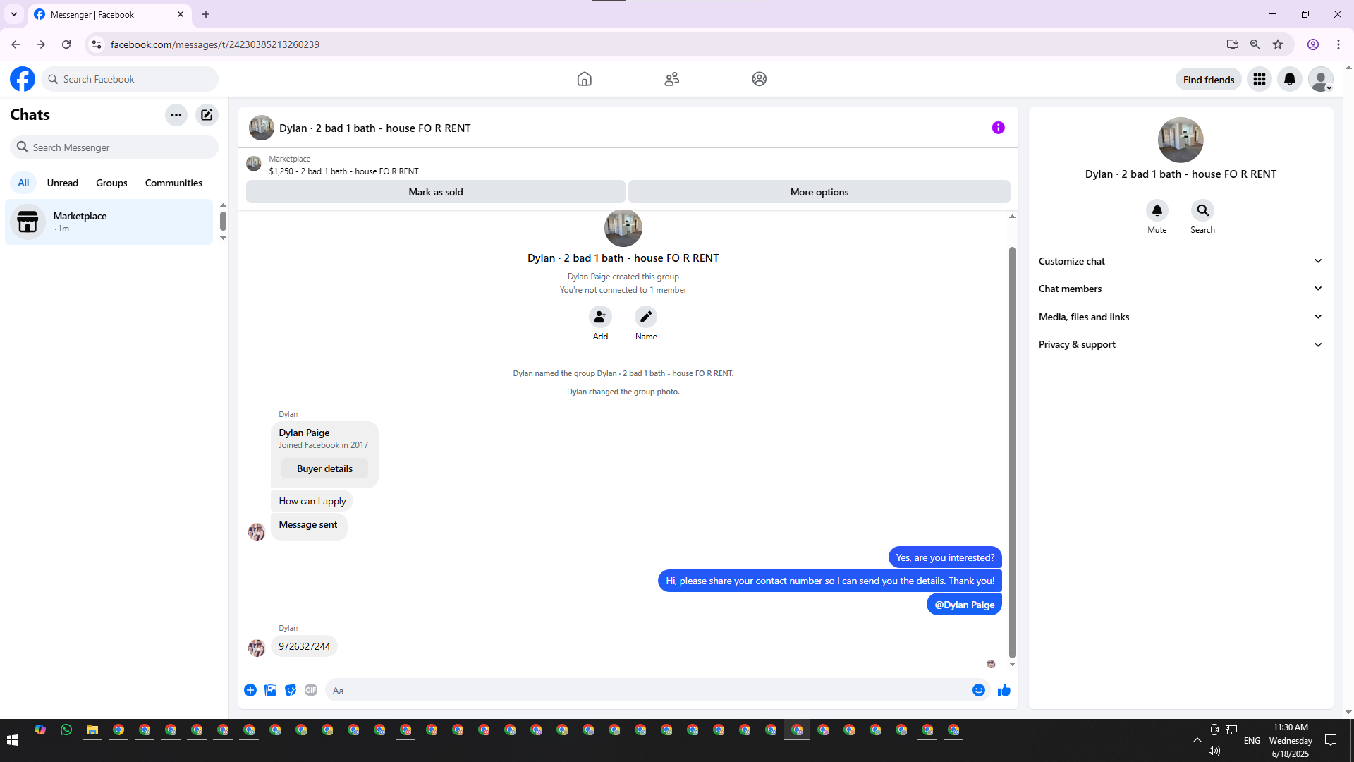
Task: Open Buyer details for Dylan Paige
Action: [324, 468]
